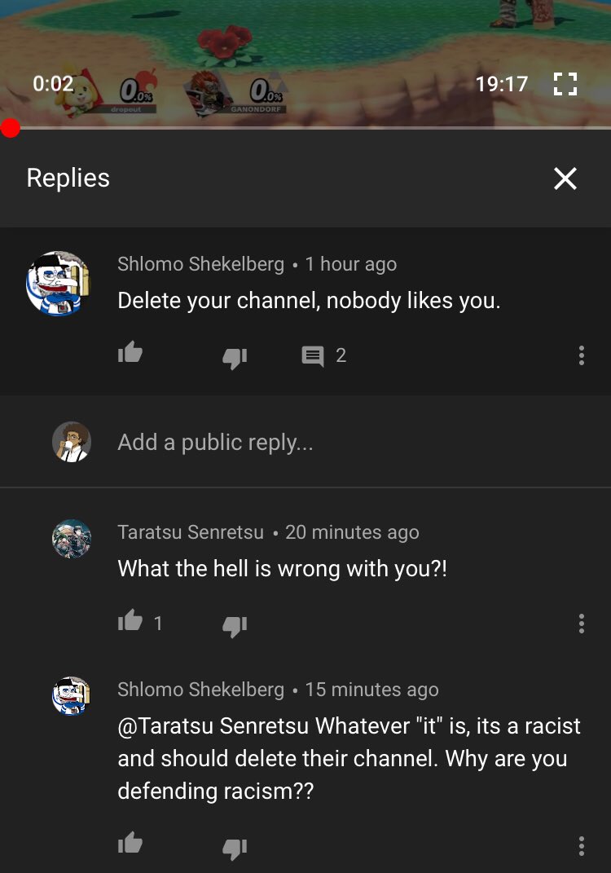Dislike the 'defending racism' reply

(235, 848)
